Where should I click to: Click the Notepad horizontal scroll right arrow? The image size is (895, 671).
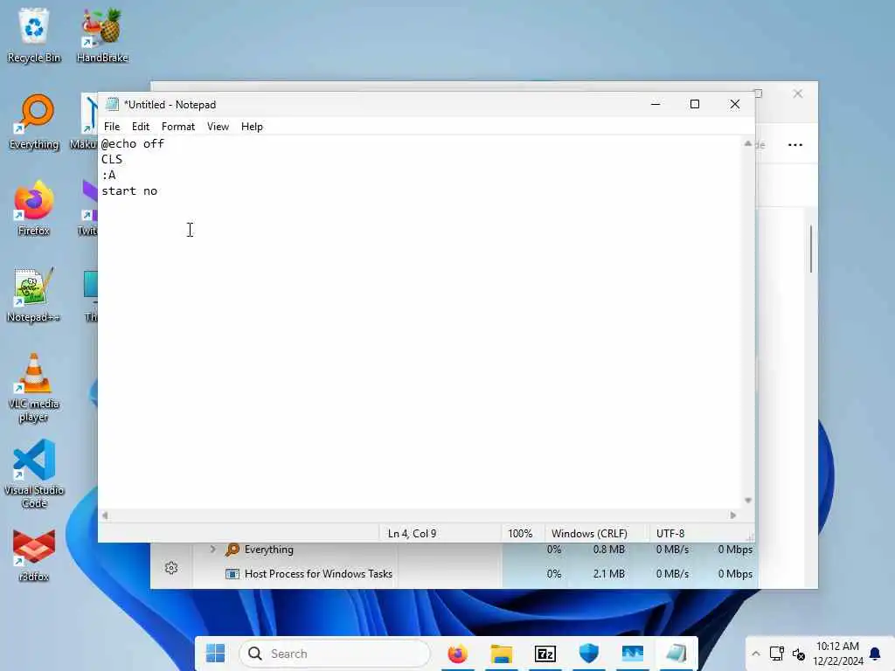[733, 515]
